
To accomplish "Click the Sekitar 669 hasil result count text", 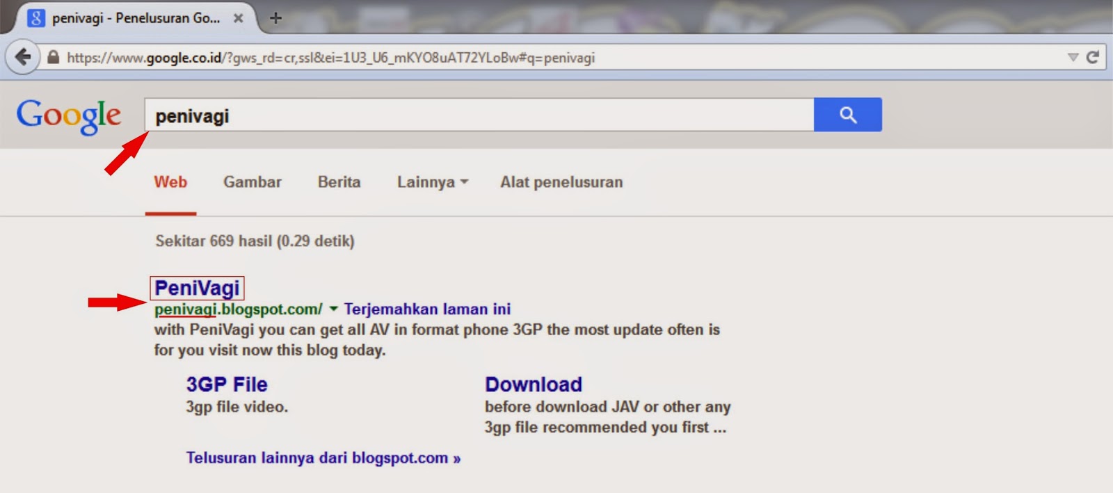I will (x=255, y=241).
